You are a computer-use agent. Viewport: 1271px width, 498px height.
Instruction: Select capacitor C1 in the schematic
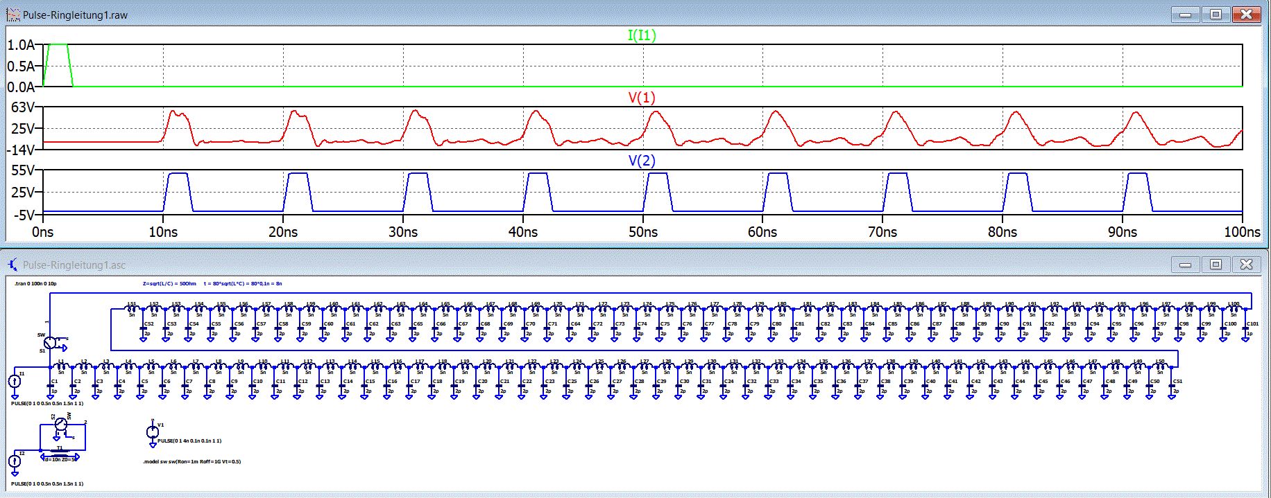pos(50,386)
